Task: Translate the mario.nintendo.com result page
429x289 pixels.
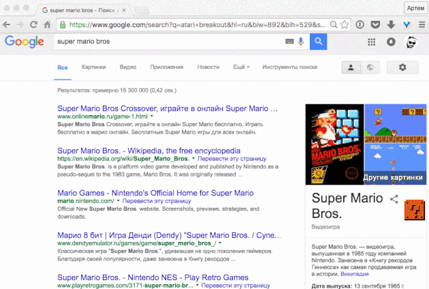Action: [x=157, y=201]
